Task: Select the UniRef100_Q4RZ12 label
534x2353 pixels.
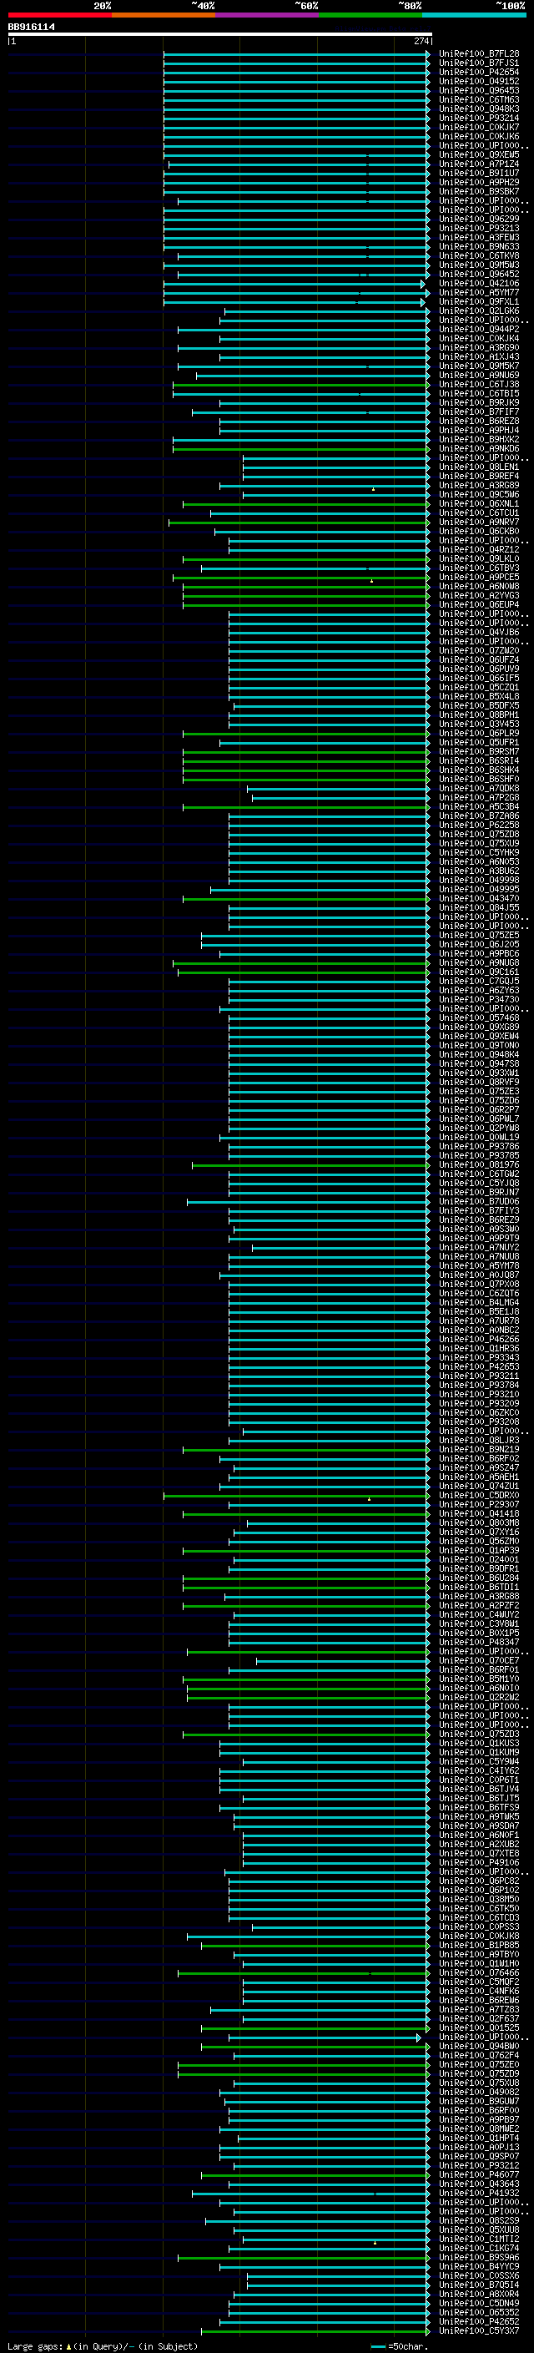Action: pos(479,550)
